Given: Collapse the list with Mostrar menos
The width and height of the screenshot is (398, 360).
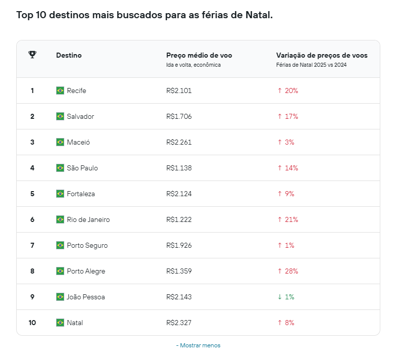Looking at the screenshot, I should point(198,345).
